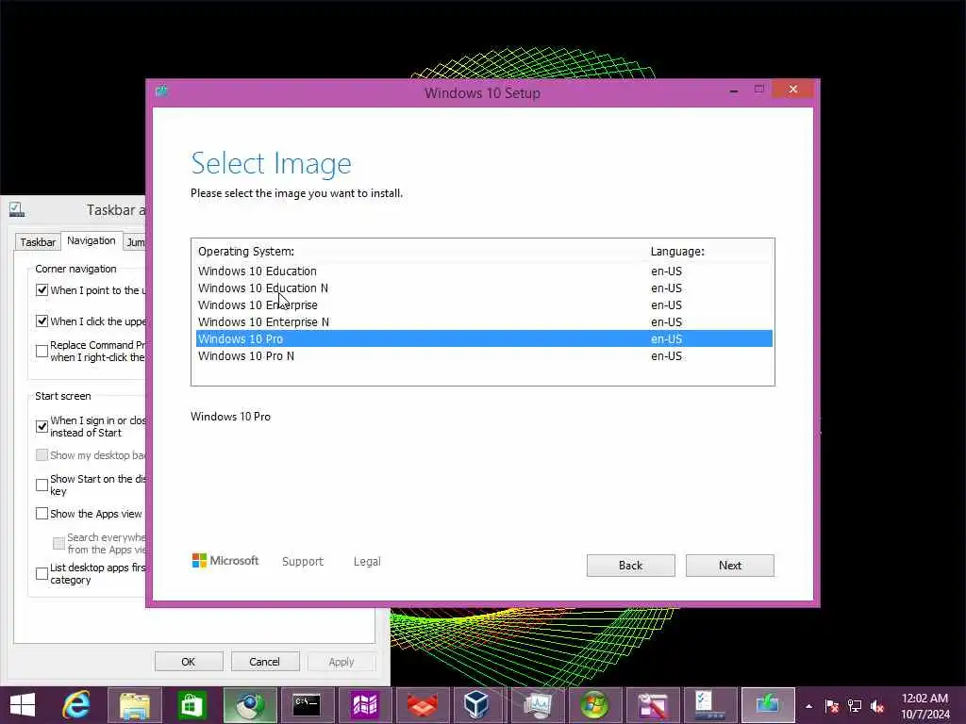Image resolution: width=966 pixels, height=724 pixels.
Task: Show hidden system tray icons
Action: pyautogui.click(x=808, y=706)
